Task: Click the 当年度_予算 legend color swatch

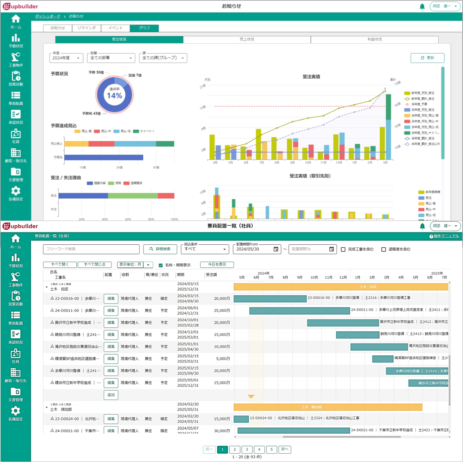Action: pos(407,104)
